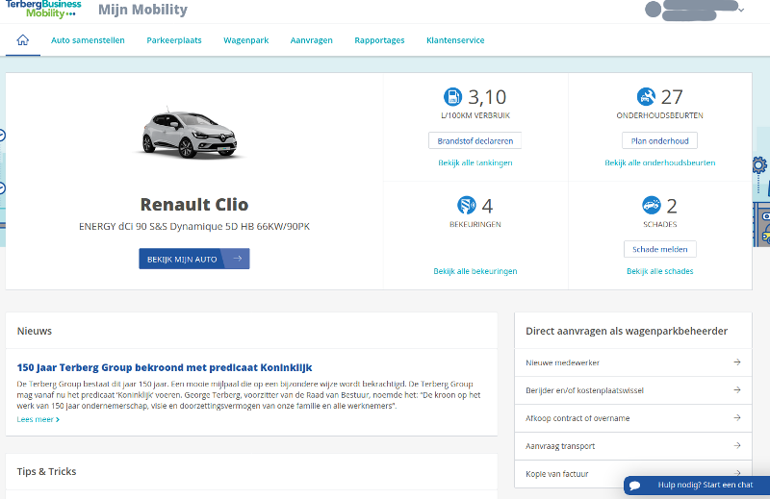Click arrow next to Nieuwe medewerker

coord(736,362)
